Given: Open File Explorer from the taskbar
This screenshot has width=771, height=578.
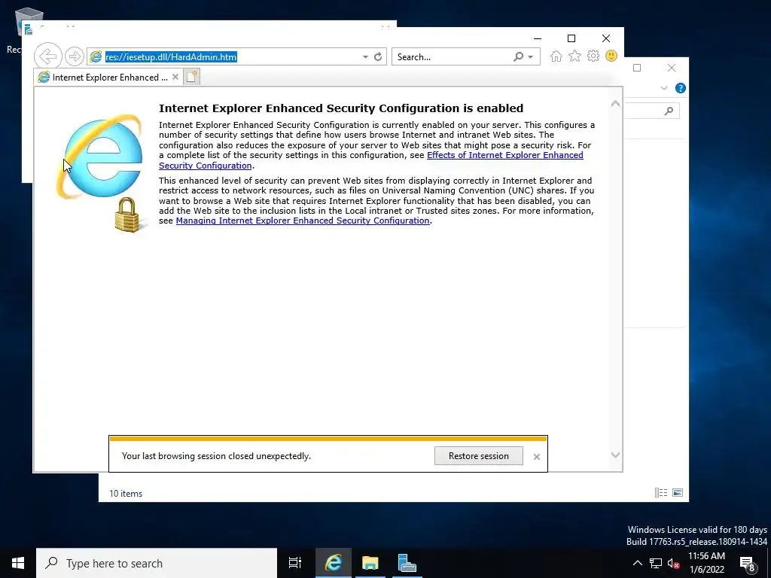Looking at the screenshot, I should pos(370,563).
